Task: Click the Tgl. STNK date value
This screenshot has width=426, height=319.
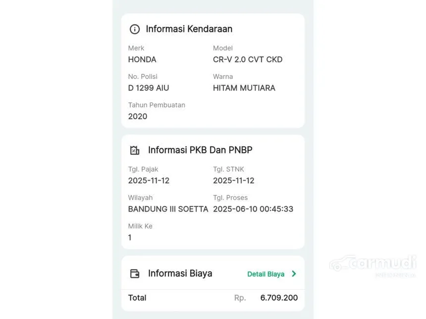Action: pos(234,181)
